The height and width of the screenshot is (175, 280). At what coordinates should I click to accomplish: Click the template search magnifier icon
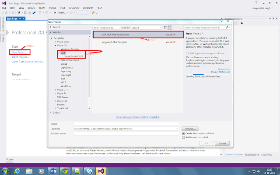point(227,28)
